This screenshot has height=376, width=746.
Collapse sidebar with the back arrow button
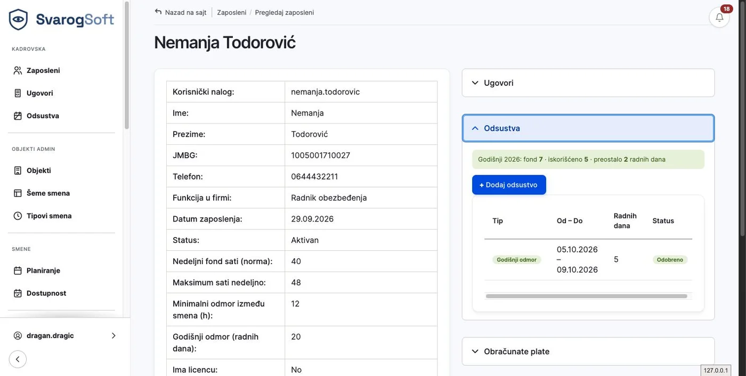[x=18, y=359]
